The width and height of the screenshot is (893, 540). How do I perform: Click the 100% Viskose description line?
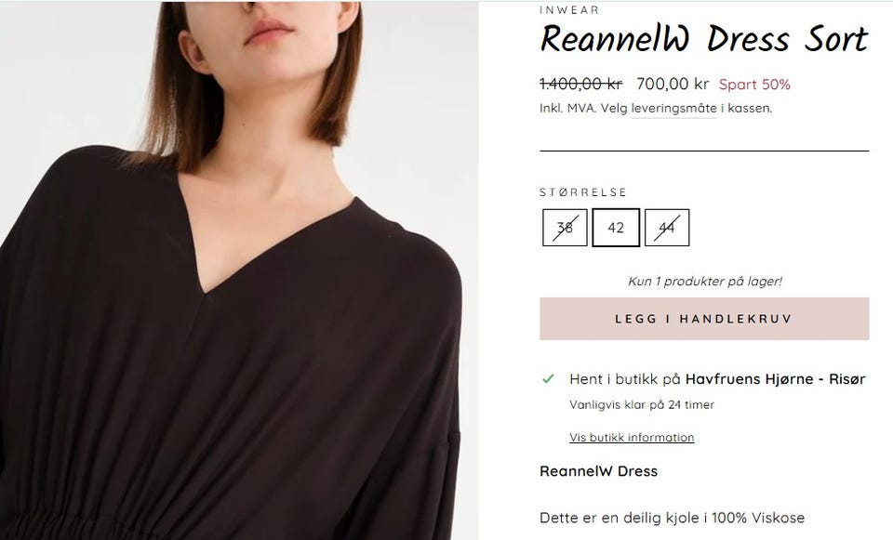tap(672, 518)
